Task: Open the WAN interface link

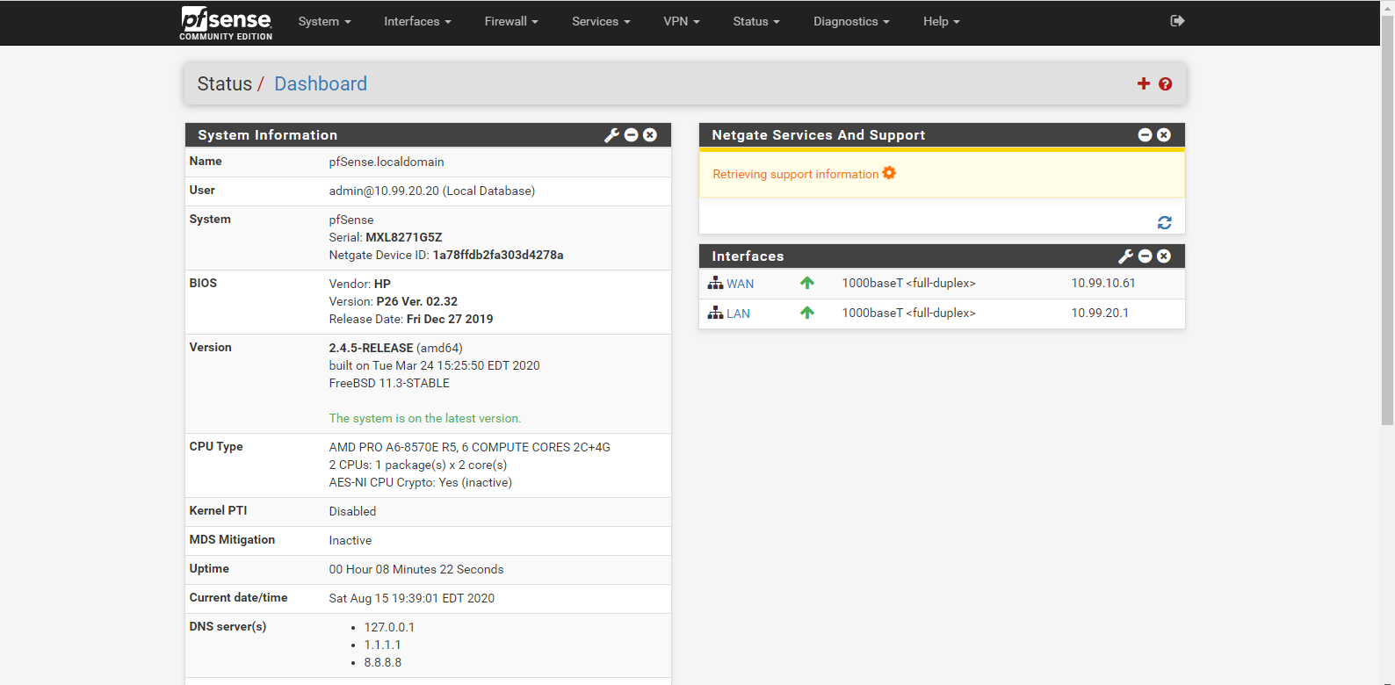Action: pyautogui.click(x=740, y=284)
